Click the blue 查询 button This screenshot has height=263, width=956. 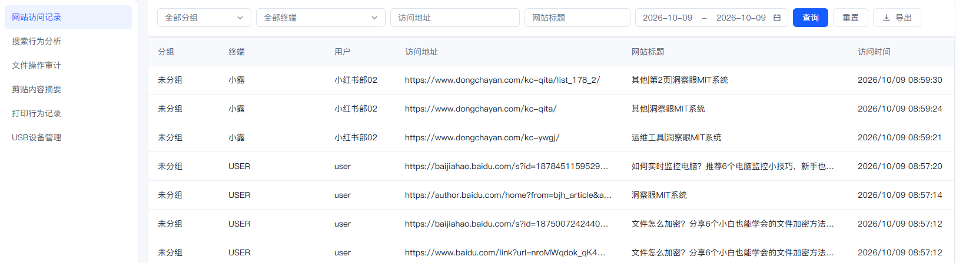(x=811, y=18)
